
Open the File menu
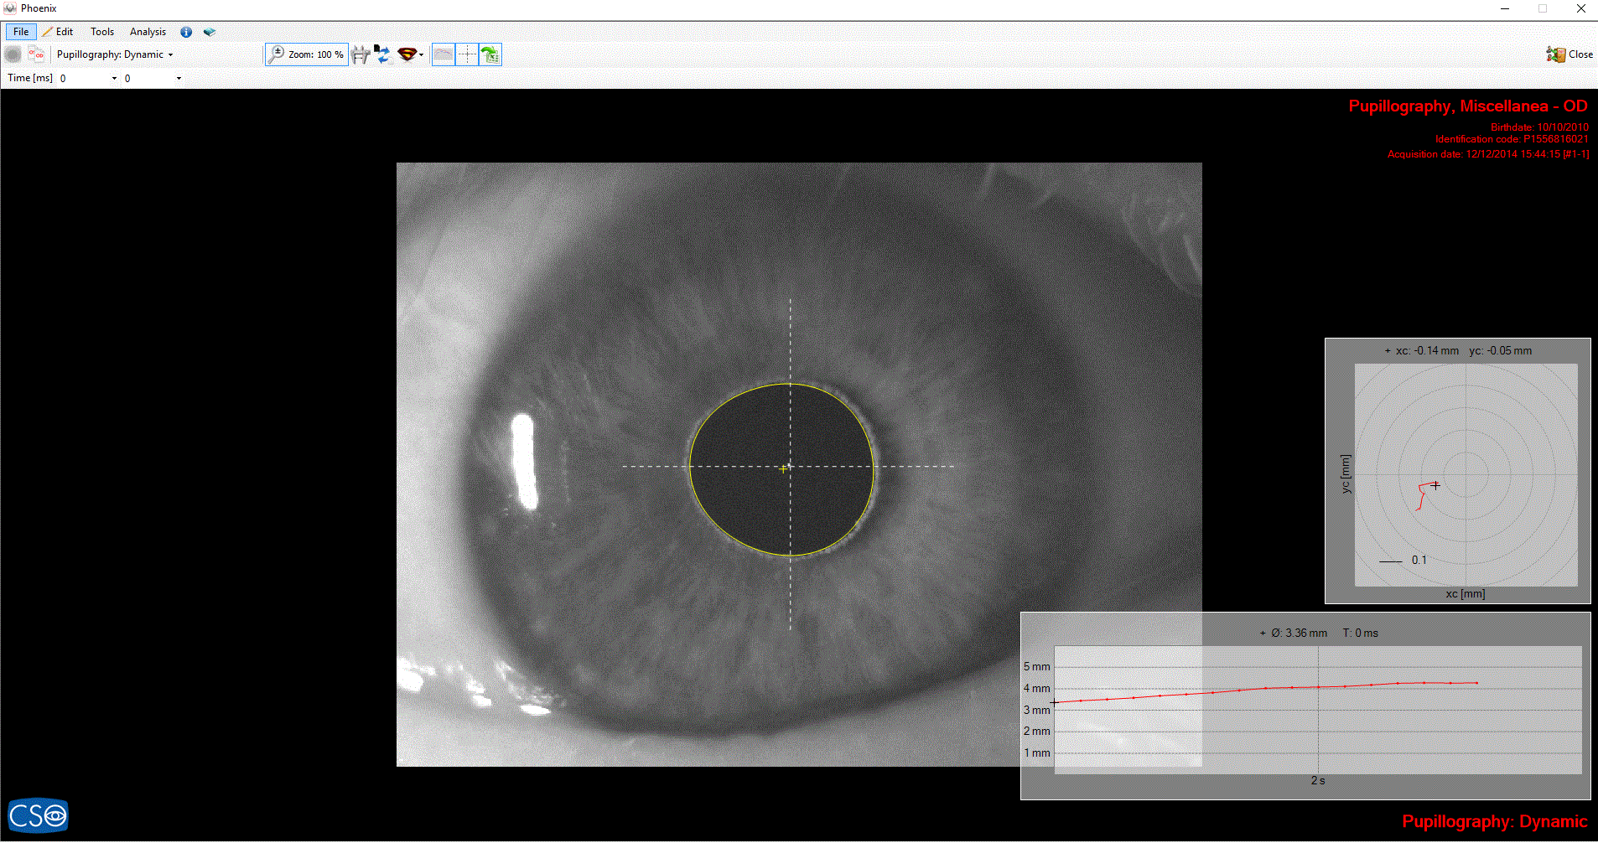click(x=21, y=32)
